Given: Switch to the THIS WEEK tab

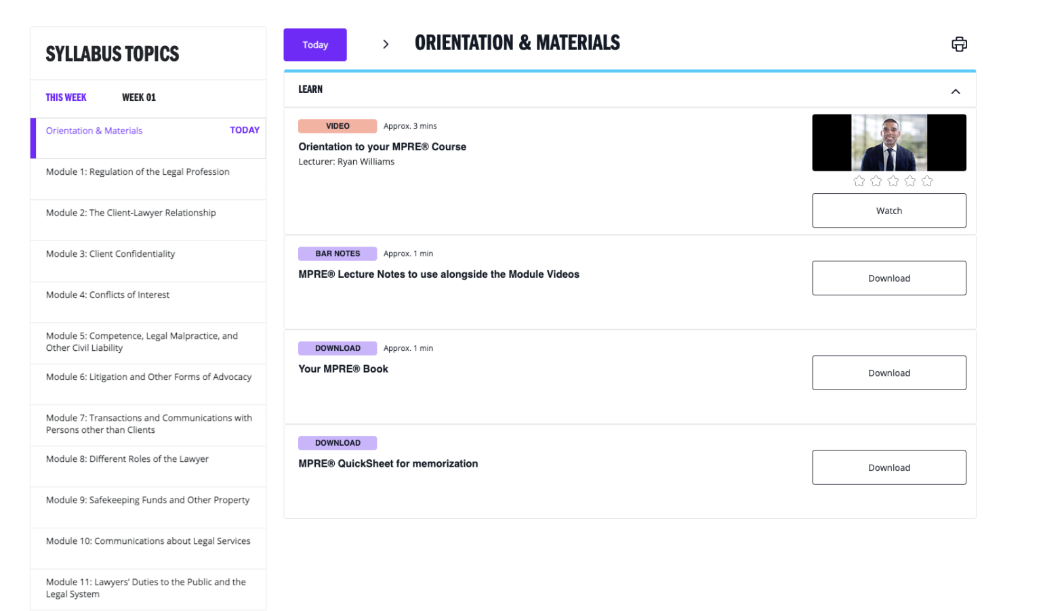Looking at the screenshot, I should tap(66, 98).
